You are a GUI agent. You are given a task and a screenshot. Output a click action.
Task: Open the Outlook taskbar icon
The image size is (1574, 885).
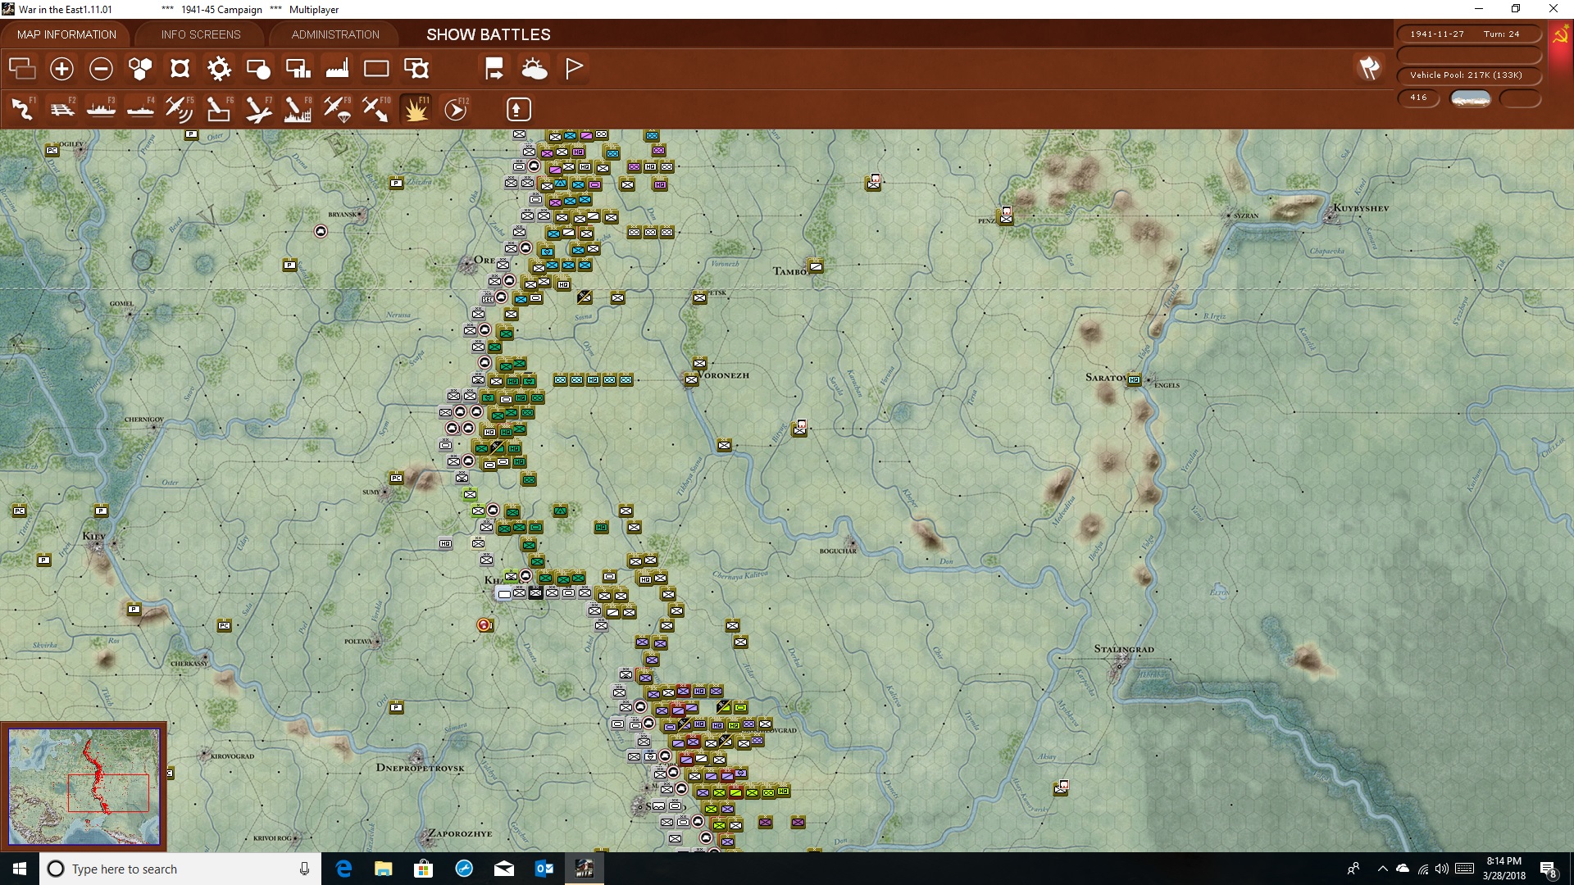tap(544, 869)
